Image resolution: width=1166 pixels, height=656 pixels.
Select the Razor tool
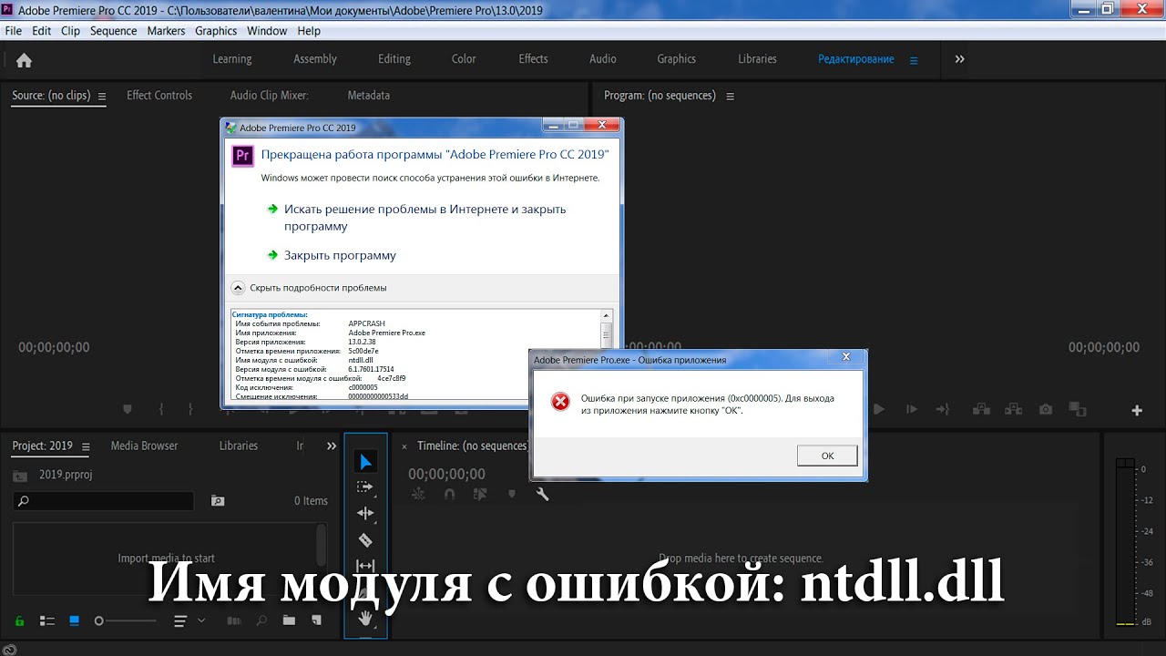point(365,539)
